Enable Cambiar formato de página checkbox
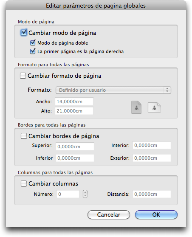Viewport: 192px width, 237px height. point(23,76)
